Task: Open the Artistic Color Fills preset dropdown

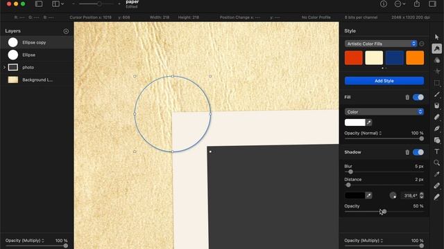Action: coord(381,44)
